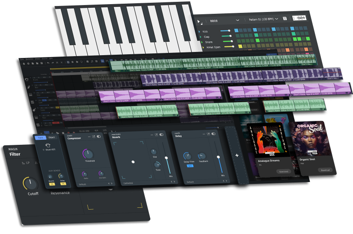The width and height of the screenshot is (353, 234).
Task: Preview the Snare sound with its triangle
Action: [x=202, y=42]
